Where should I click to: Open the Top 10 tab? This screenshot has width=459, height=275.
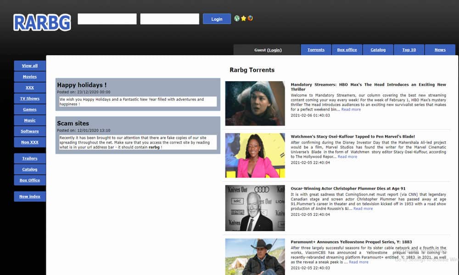pyautogui.click(x=409, y=49)
